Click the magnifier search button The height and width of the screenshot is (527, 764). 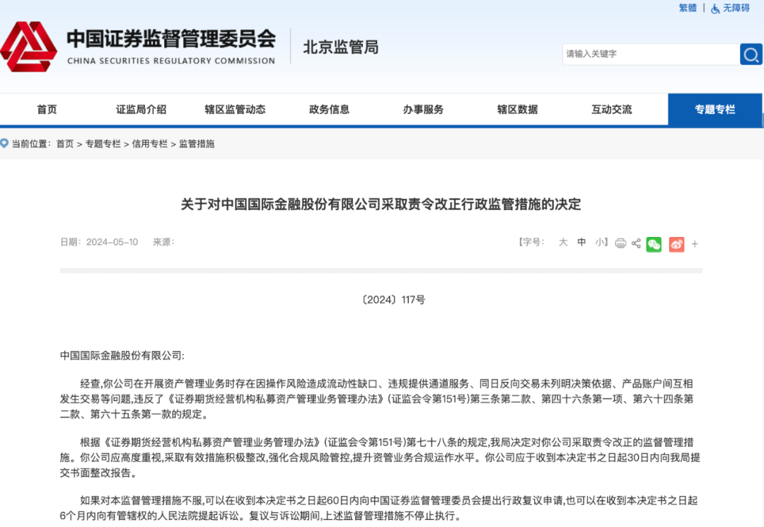click(x=751, y=54)
